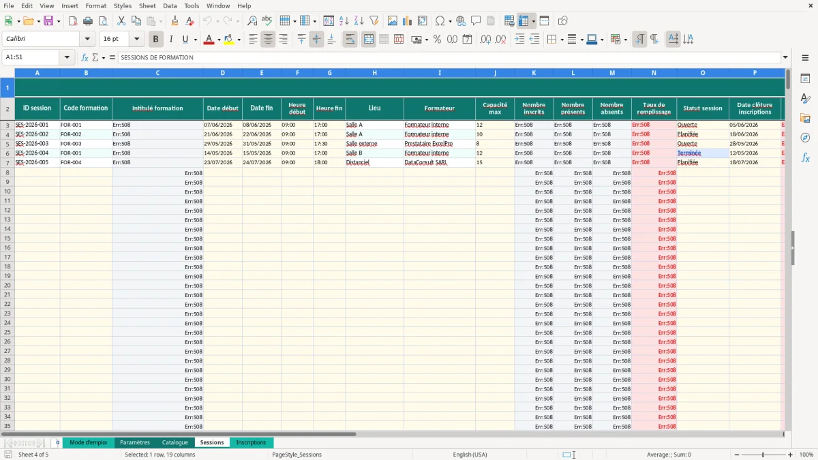
Task: Click the Print icon
Action: tap(88, 21)
